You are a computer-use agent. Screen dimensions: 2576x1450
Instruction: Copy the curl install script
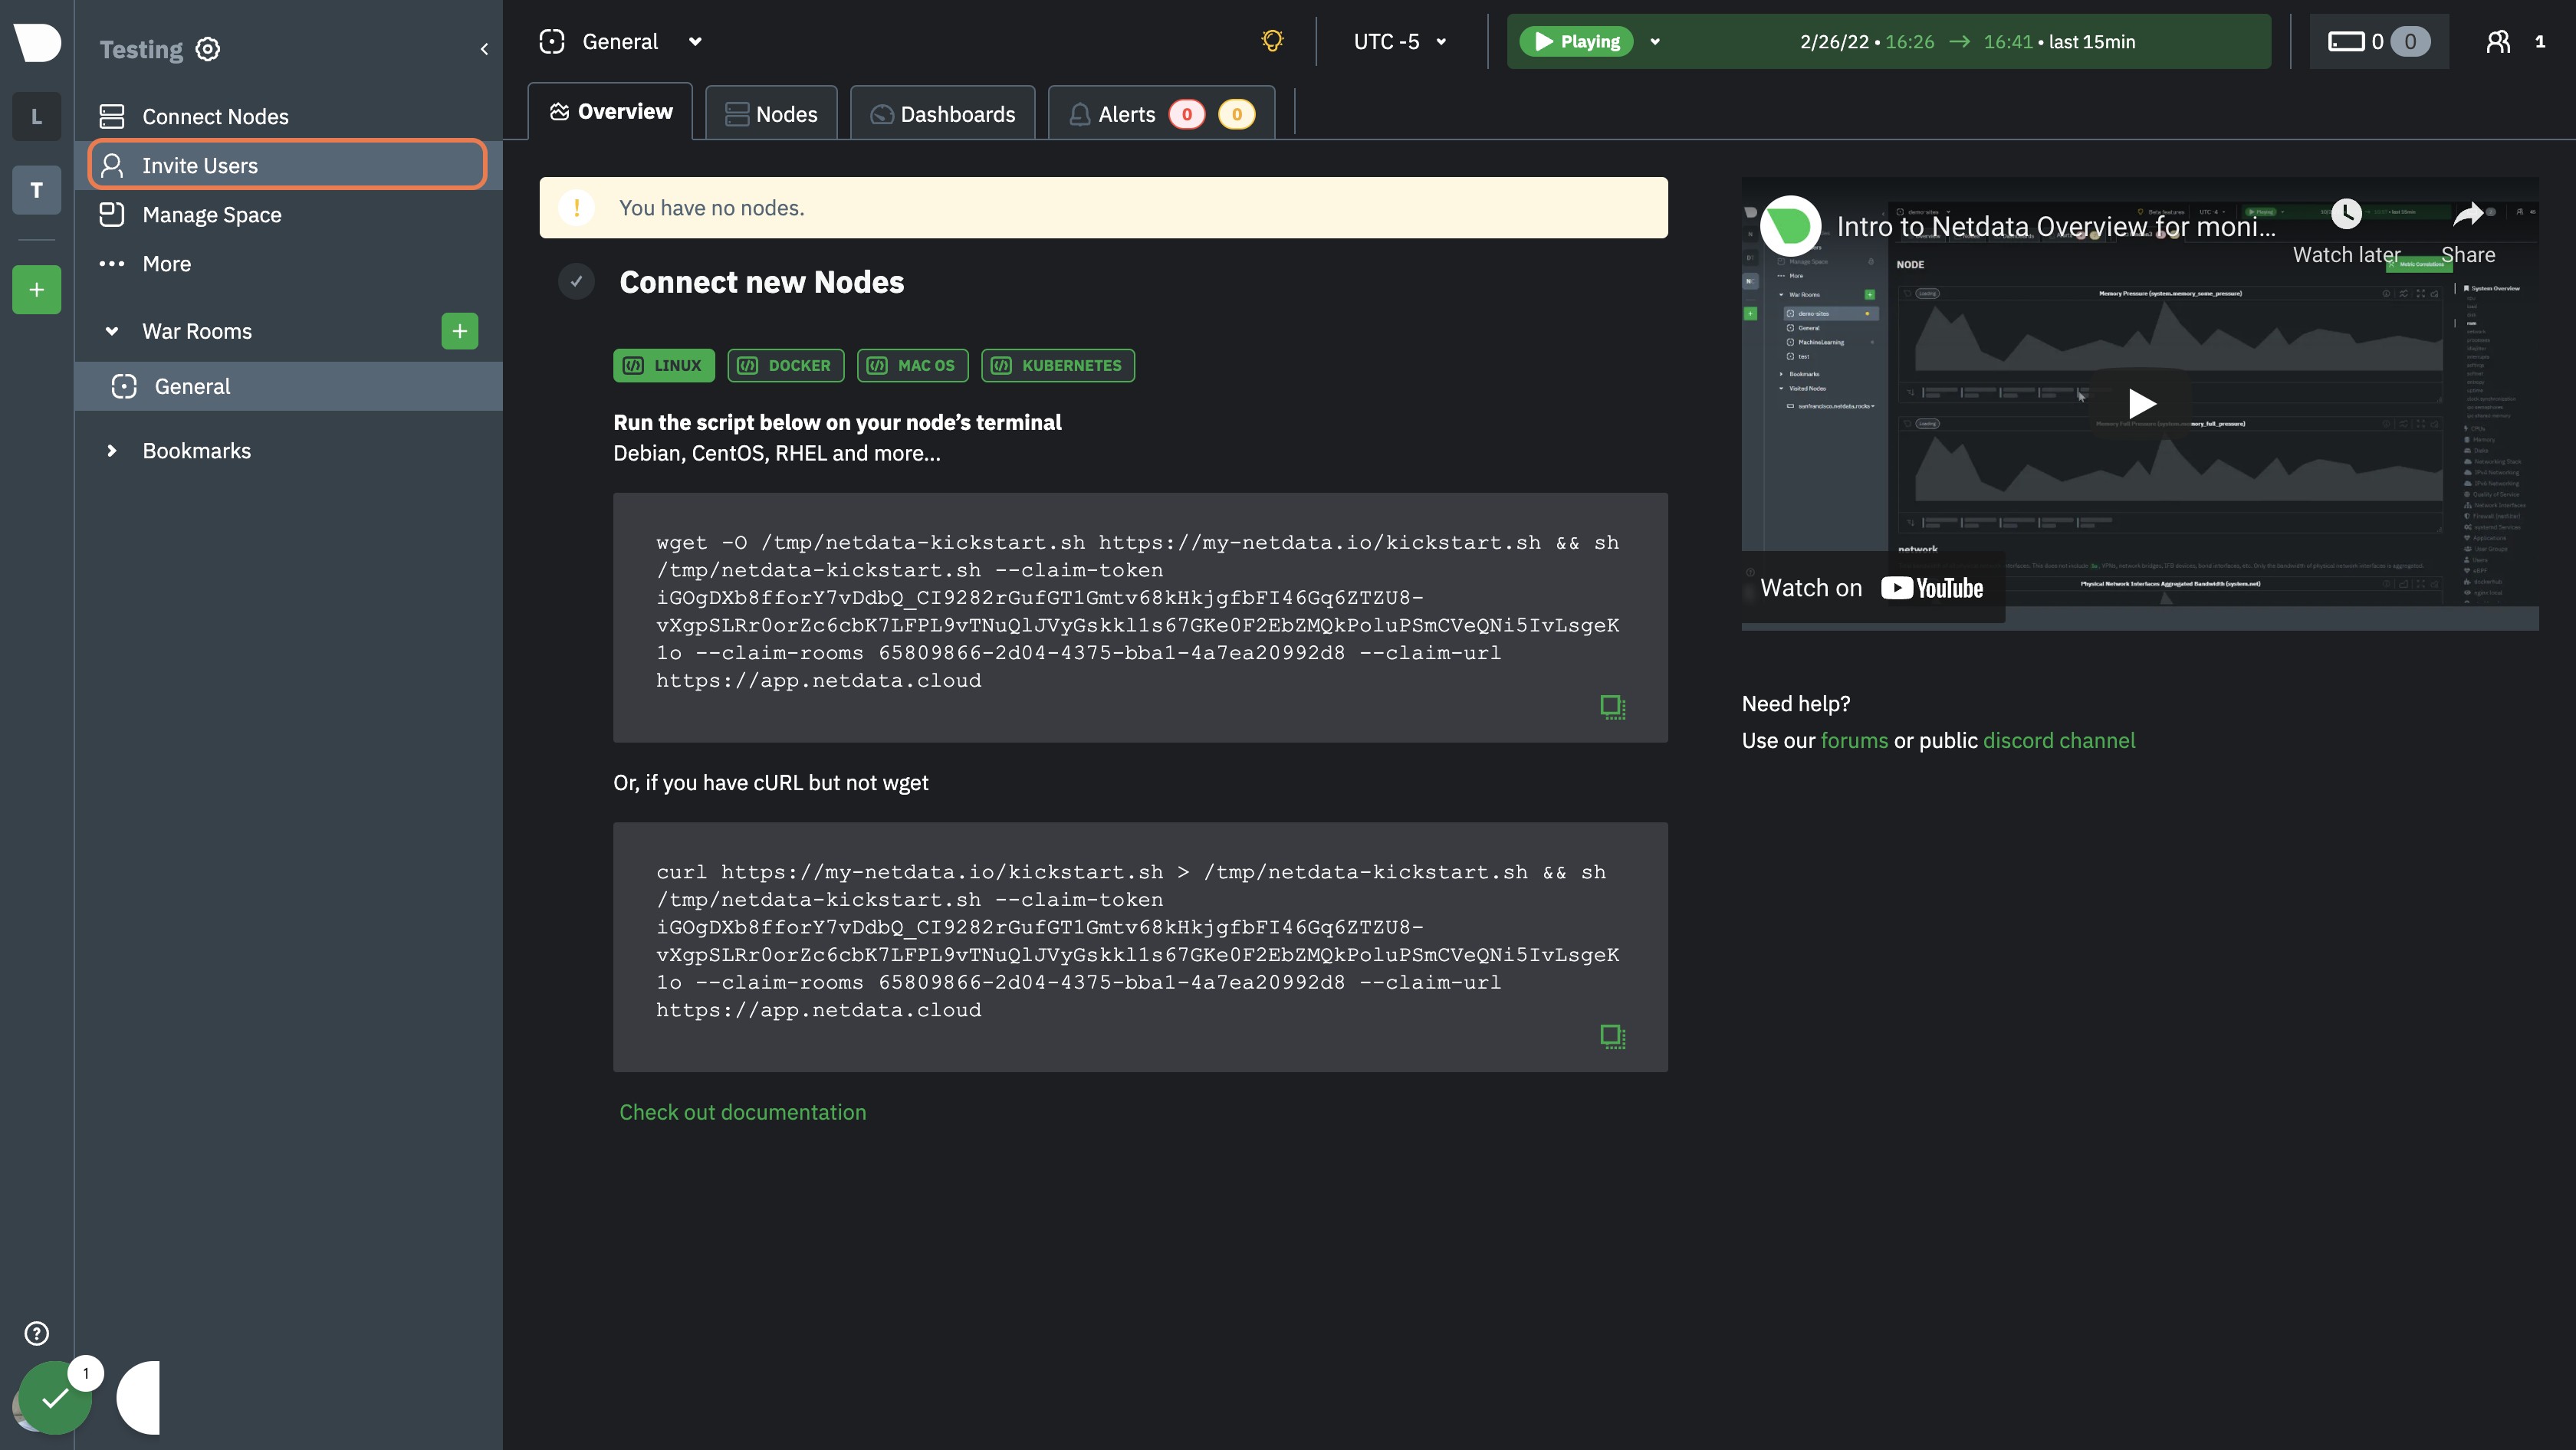pyautogui.click(x=1612, y=1036)
